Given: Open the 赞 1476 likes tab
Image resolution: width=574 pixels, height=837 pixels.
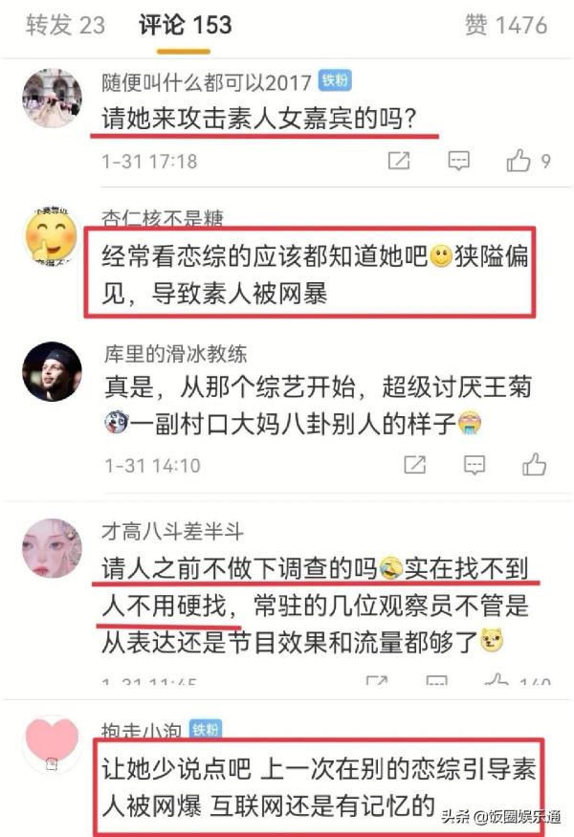Looking at the screenshot, I should 506,25.
